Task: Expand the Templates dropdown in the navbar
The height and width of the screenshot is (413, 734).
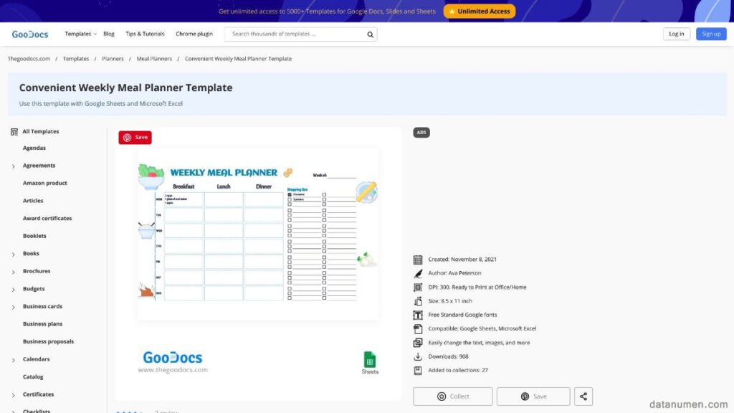Action: pyautogui.click(x=80, y=34)
